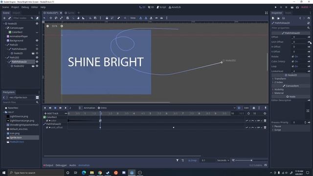313x176 pixels.
Task: Click the animation Edit button
Action: click(246, 108)
